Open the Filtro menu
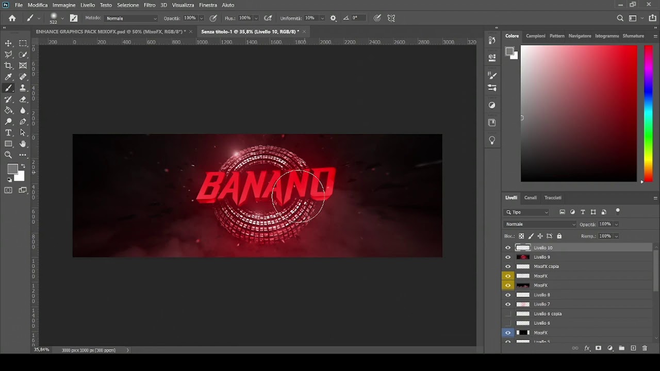 point(150,5)
